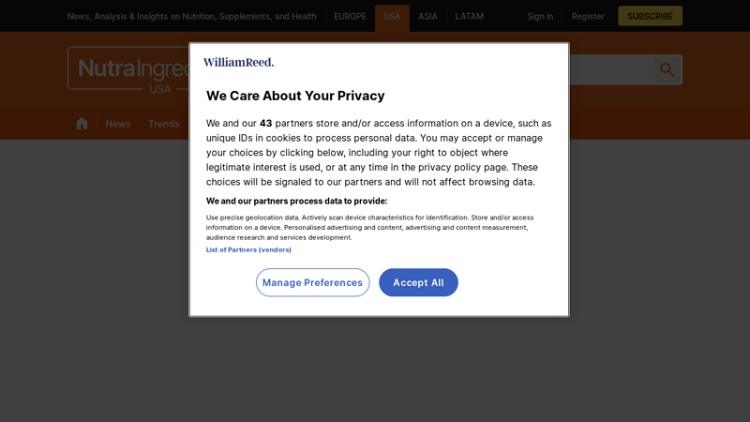Open the LATAM edition tab
750x422 pixels.
point(469,16)
